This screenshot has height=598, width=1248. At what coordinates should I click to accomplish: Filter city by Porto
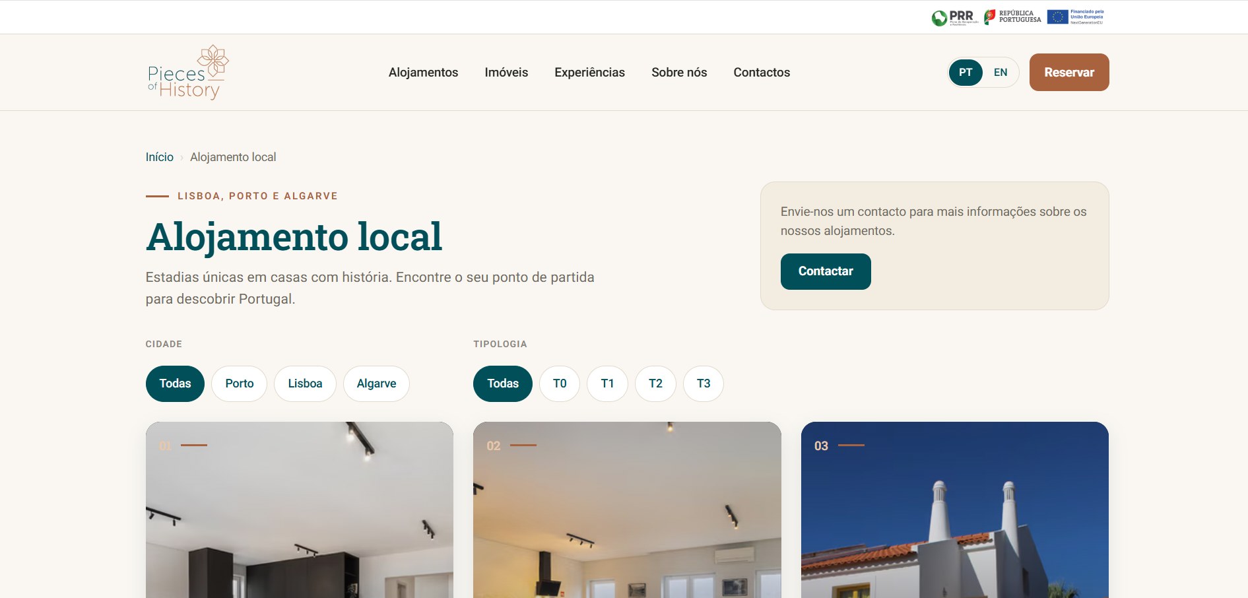[240, 383]
